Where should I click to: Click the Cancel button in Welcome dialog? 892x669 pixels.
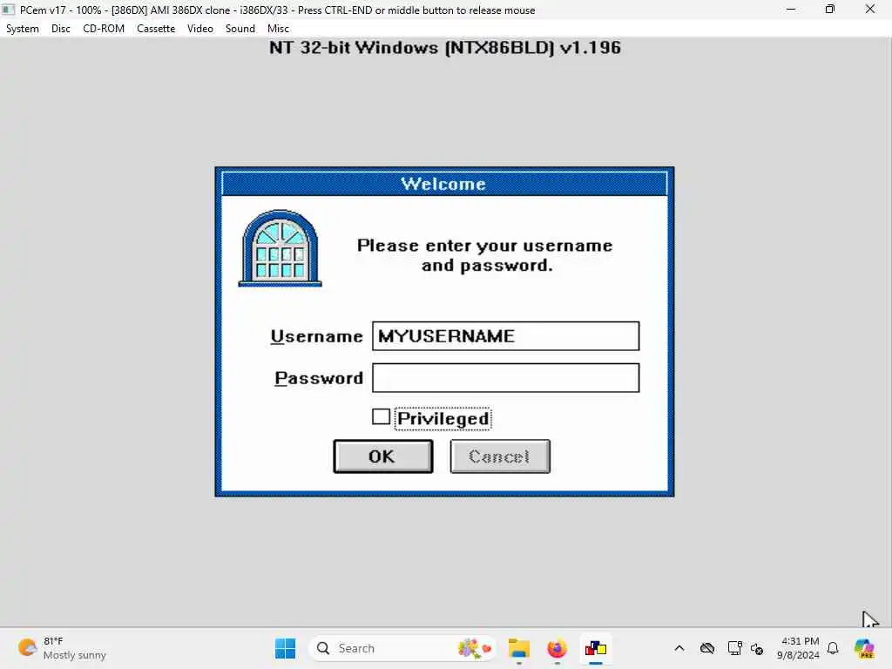pos(500,456)
